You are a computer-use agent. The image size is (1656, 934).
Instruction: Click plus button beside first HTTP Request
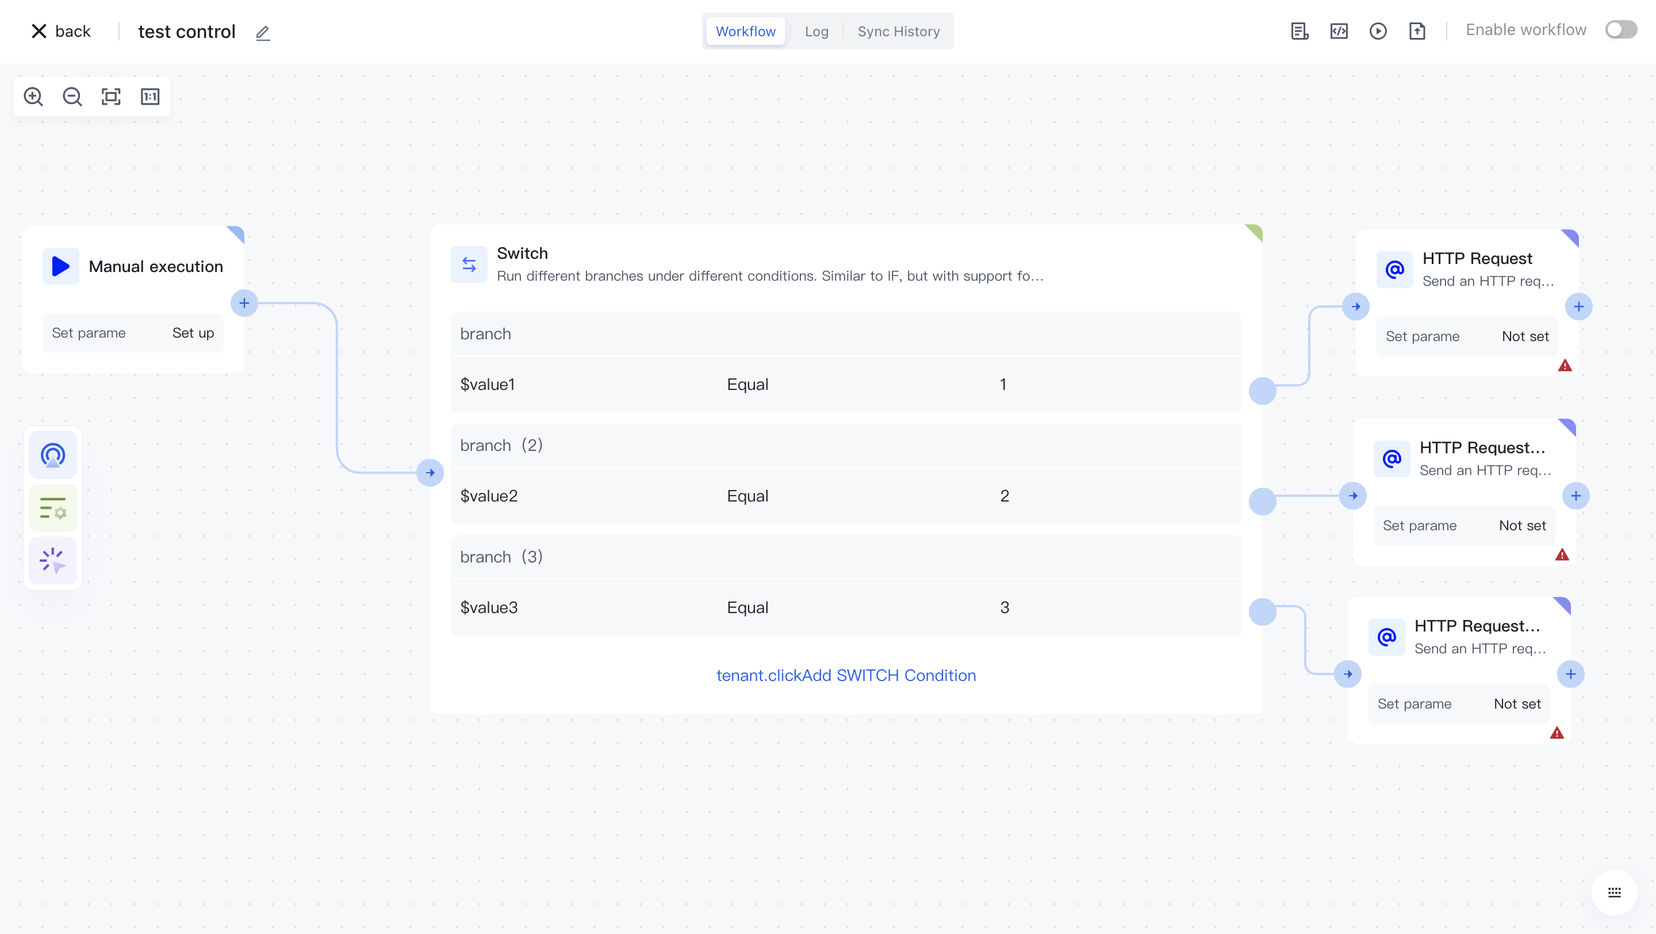click(1578, 307)
